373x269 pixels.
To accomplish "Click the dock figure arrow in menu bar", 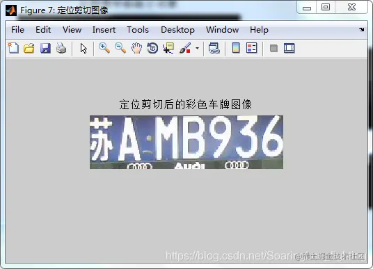I will pyautogui.click(x=362, y=29).
